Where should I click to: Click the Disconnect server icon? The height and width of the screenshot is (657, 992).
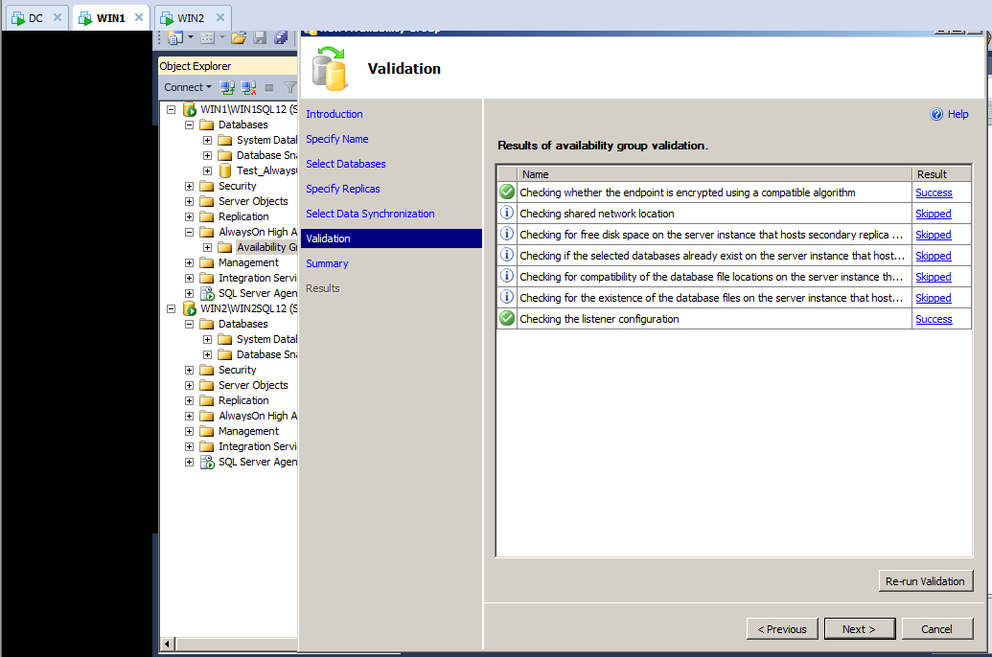click(247, 87)
